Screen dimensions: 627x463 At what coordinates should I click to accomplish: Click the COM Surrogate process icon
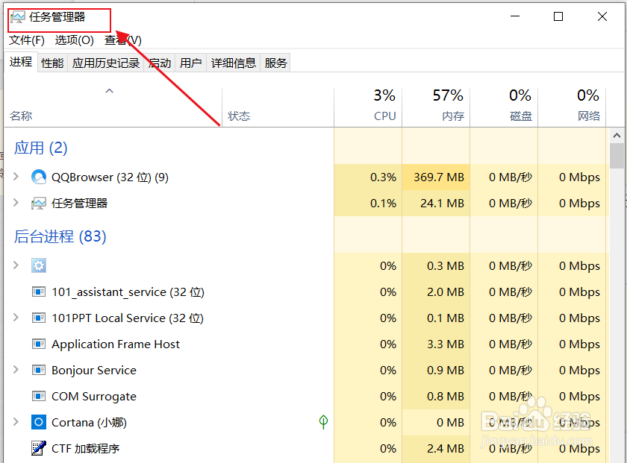pyautogui.click(x=39, y=397)
